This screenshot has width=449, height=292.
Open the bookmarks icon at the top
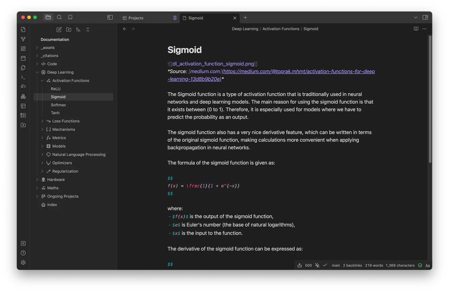coord(70,17)
